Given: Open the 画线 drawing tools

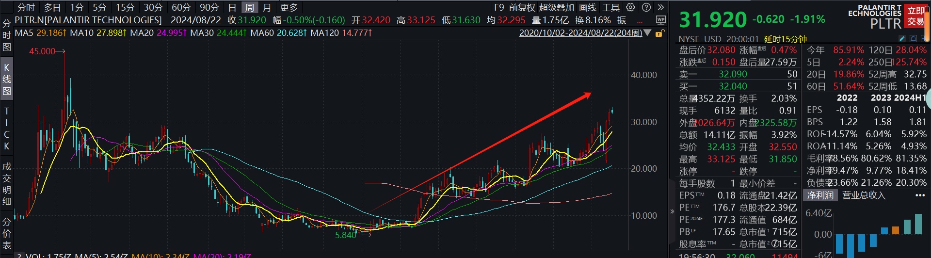Looking at the screenshot, I should click(x=588, y=7).
